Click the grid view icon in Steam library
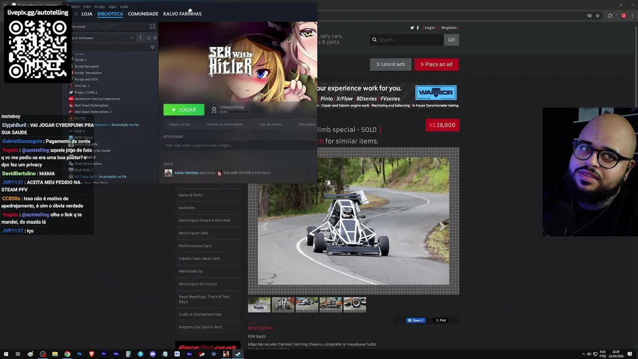This screenshot has height=359, width=638. tap(153, 26)
